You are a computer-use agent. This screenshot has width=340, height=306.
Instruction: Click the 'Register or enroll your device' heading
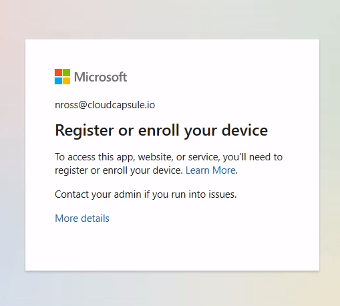coord(162,130)
